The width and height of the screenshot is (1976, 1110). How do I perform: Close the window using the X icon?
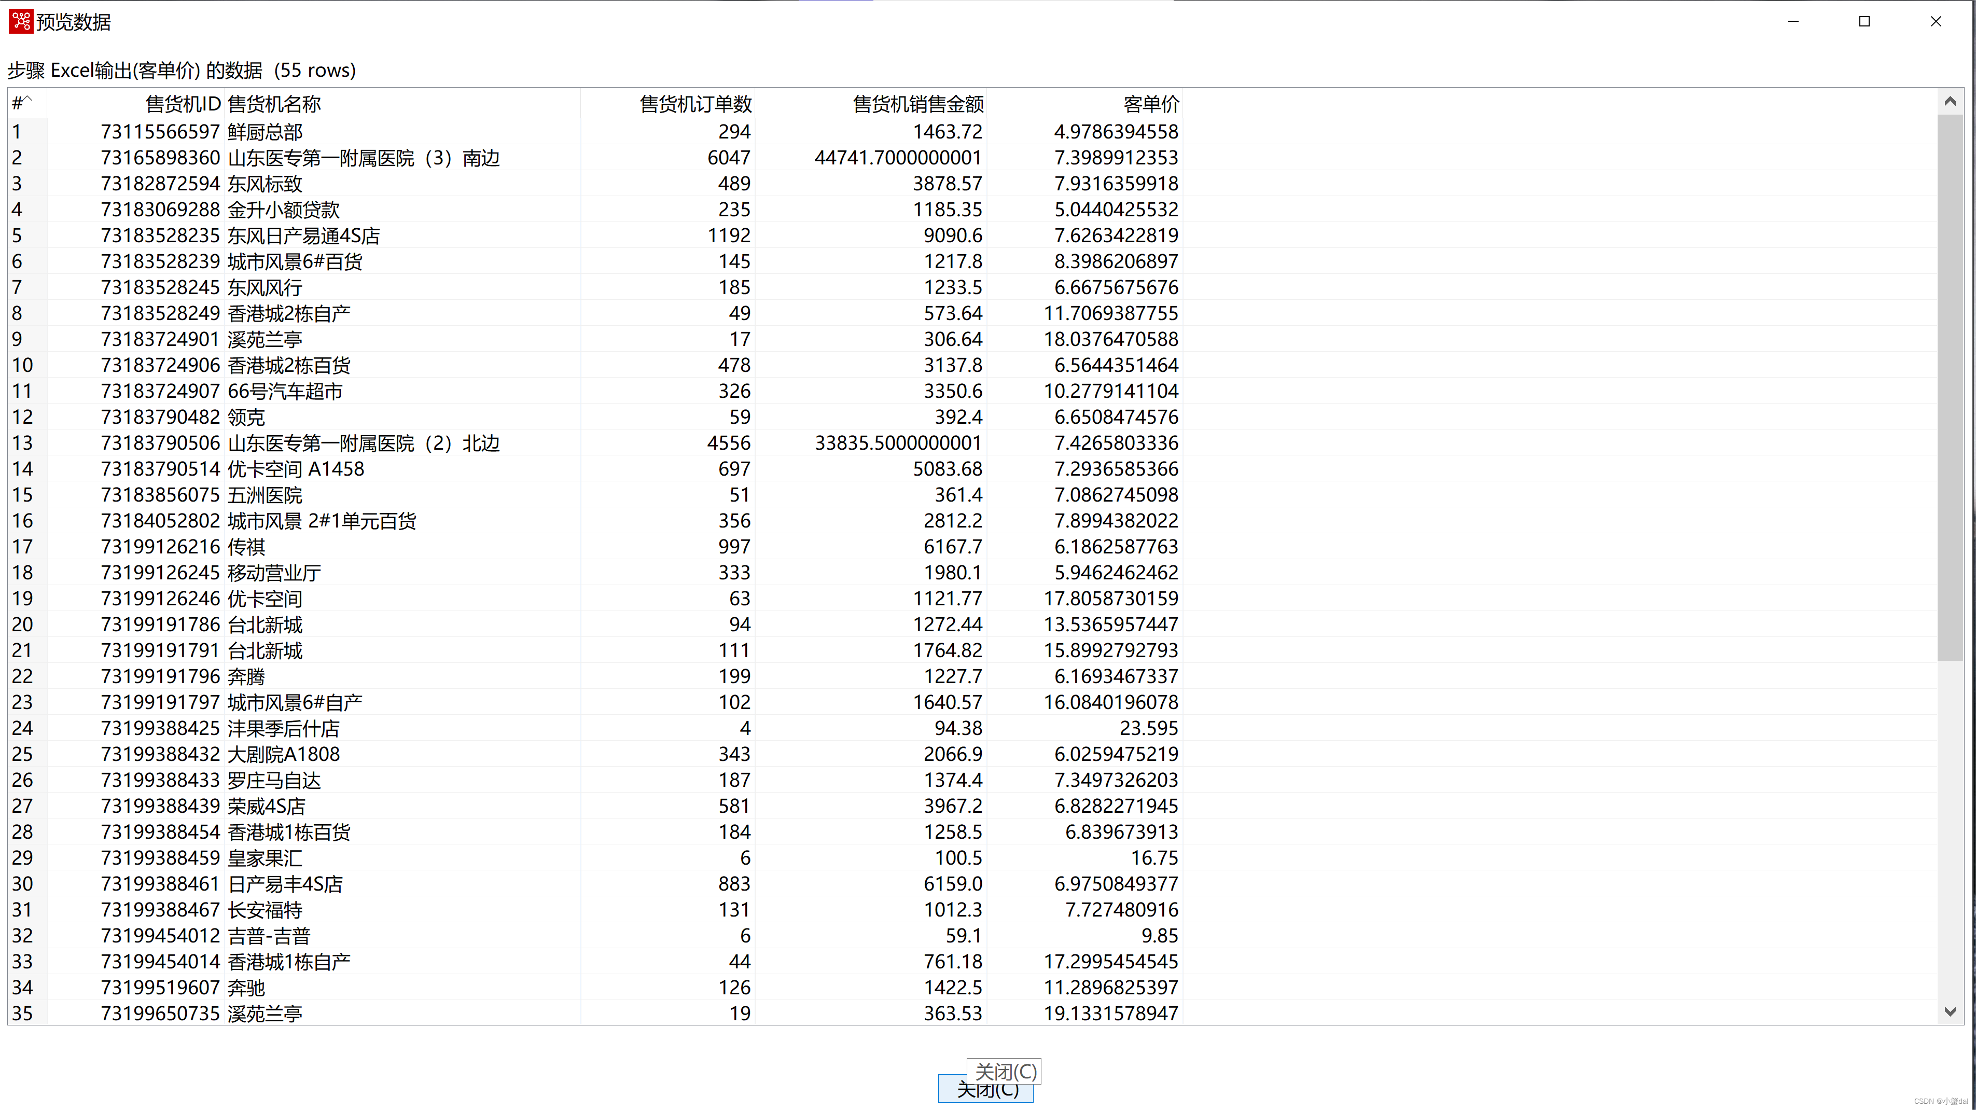click(x=1936, y=21)
